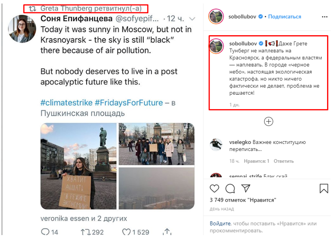335x243 pixels.
Task: Open the #climatestrike hashtag
Action: coord(66,103)
